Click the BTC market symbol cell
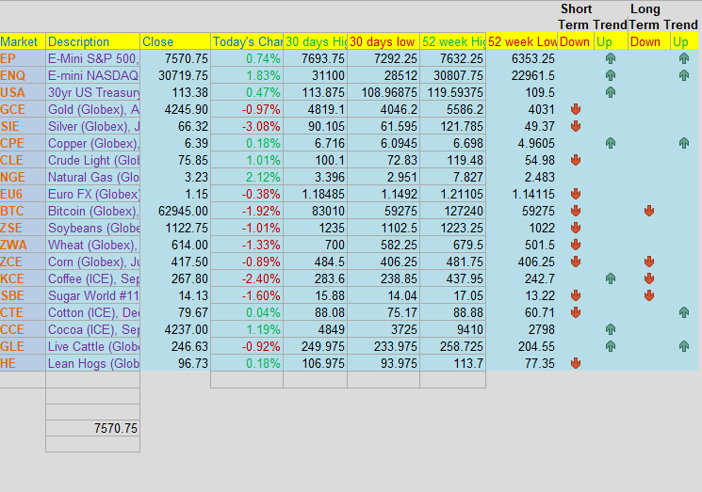 [23, 211]
